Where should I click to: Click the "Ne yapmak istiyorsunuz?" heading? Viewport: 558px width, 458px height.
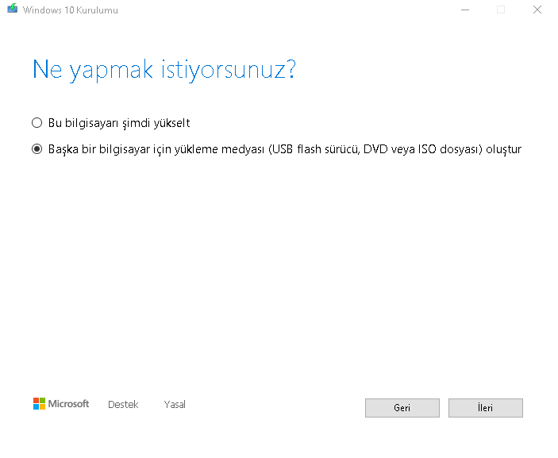tap(164, 70)
